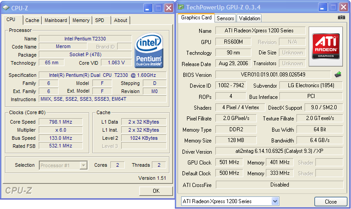Click the Package value Socket P (478)
The width and height of the screenshot is (351, 209).
coord(85,54)
